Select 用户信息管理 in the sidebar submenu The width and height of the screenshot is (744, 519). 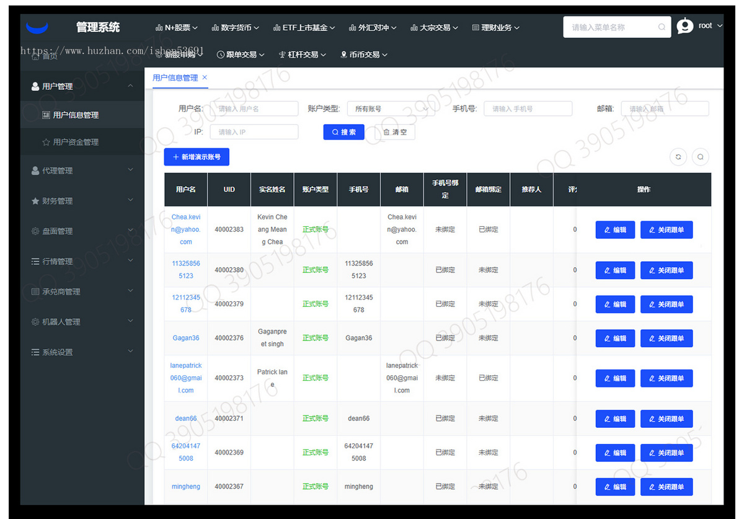point(82,115)
